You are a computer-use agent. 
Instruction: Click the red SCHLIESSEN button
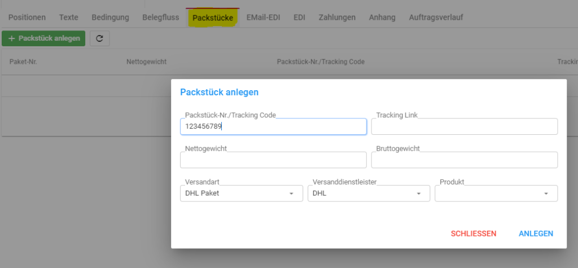[x=474, y=234]
